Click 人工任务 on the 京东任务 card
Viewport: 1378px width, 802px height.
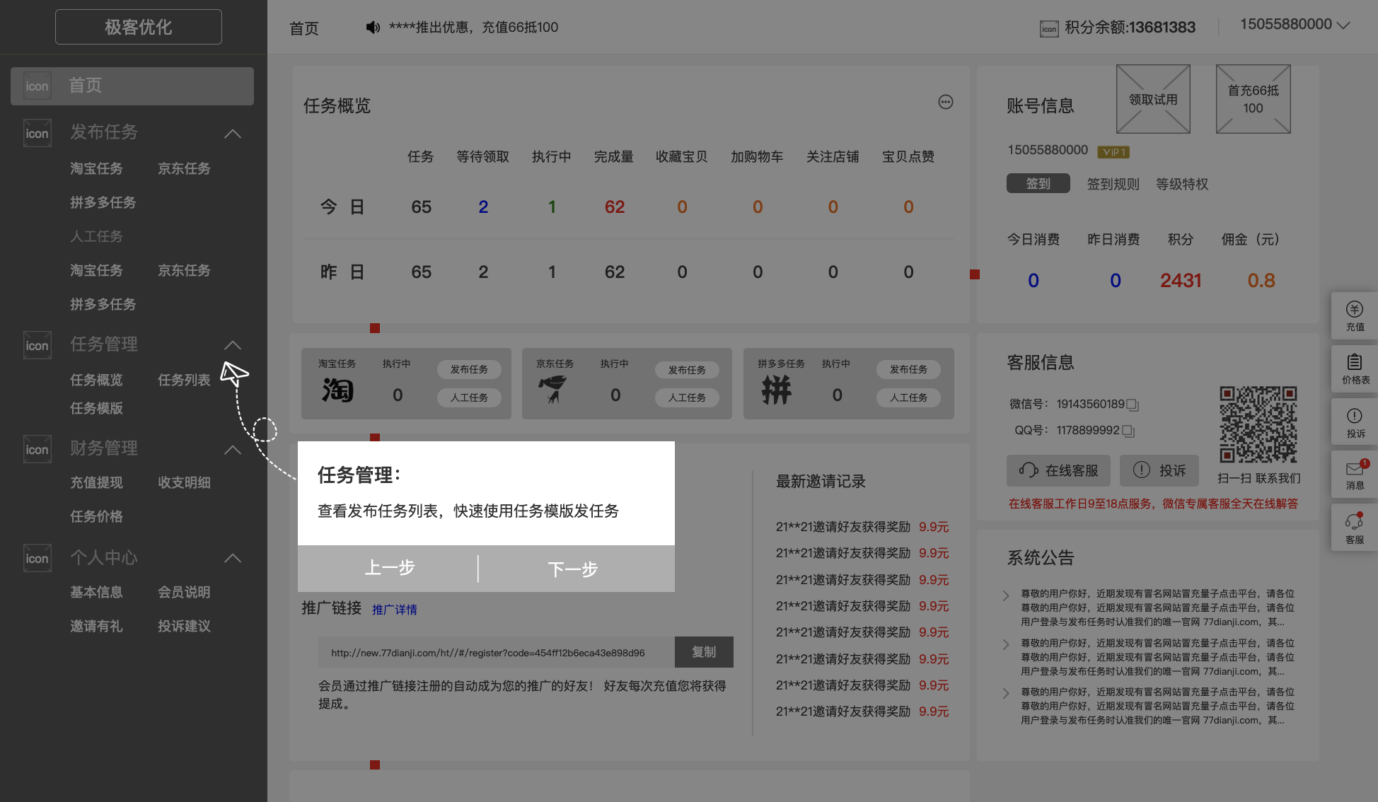tap(687, 397)
